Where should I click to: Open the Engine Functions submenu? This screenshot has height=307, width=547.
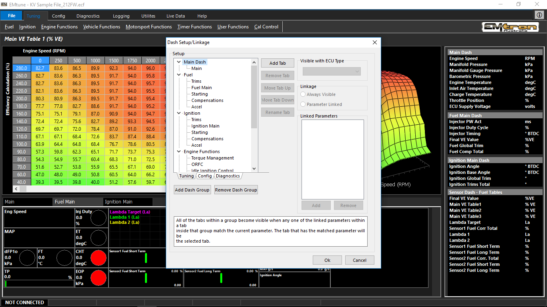[x=59, y=27]
